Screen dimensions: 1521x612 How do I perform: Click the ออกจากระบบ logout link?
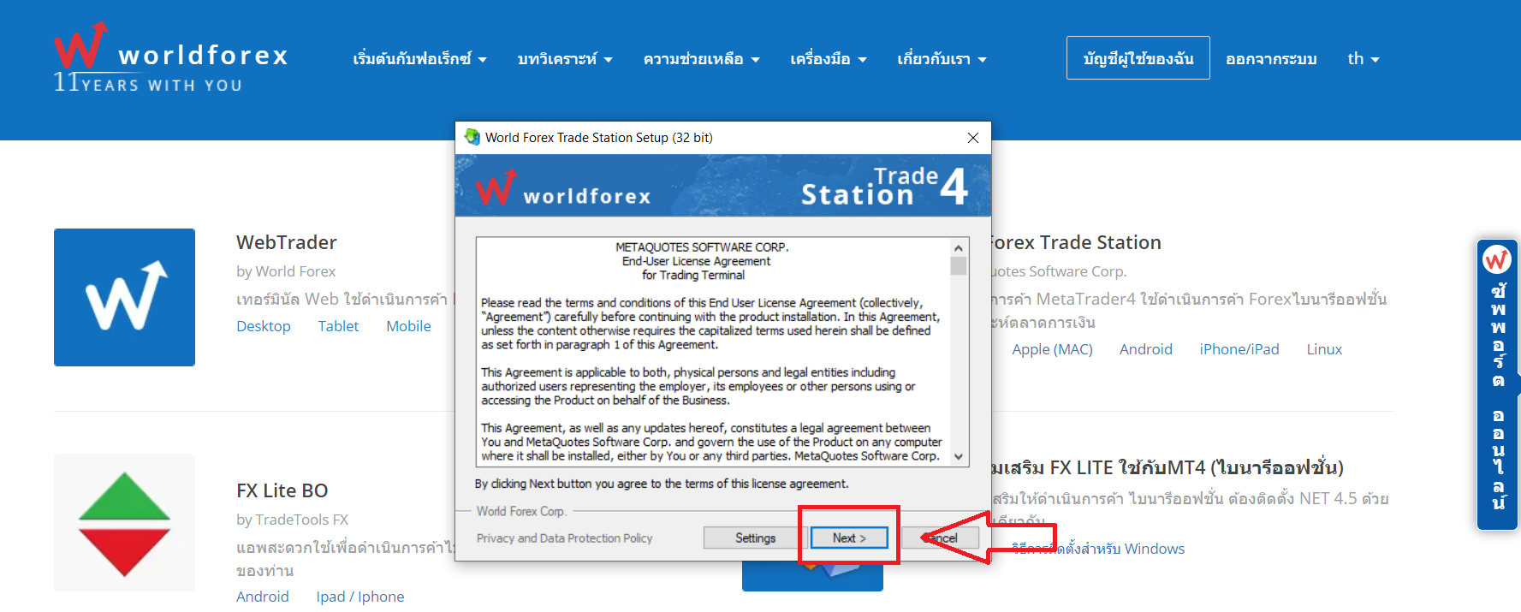click(x=1271, y=59)
